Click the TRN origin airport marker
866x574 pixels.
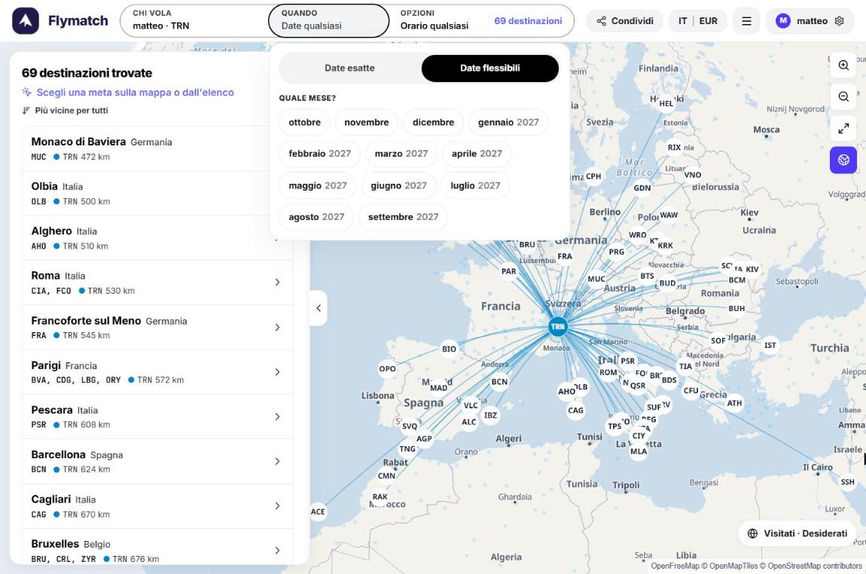click(558, 326)
